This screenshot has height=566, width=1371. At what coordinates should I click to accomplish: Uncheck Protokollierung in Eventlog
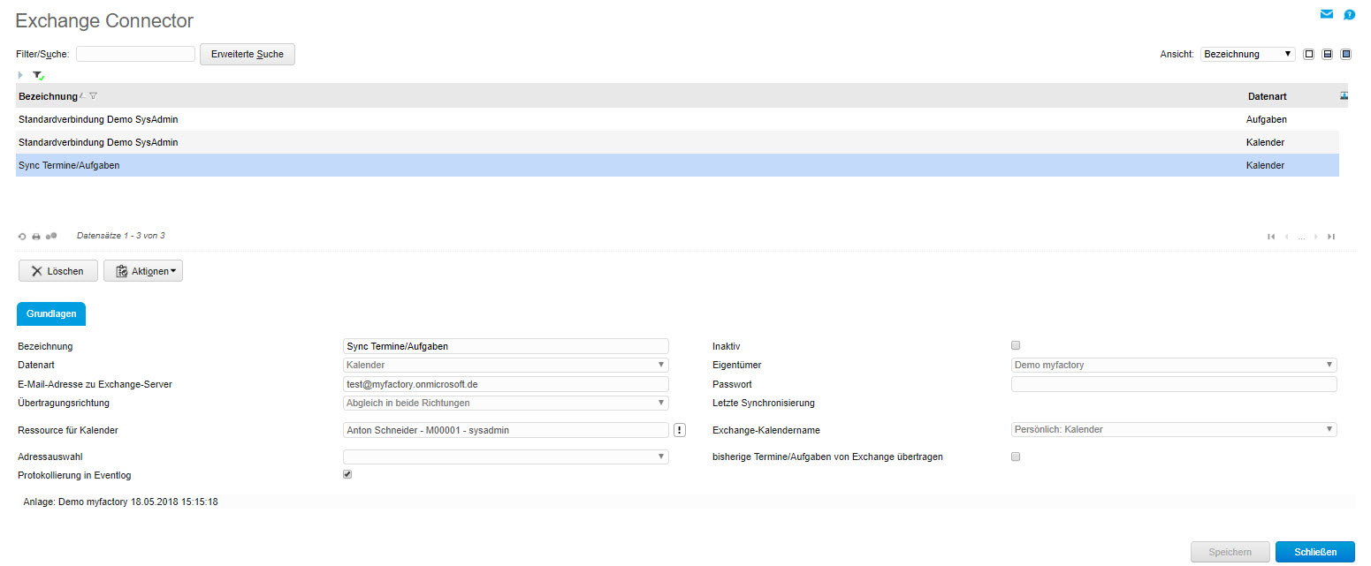347,474
